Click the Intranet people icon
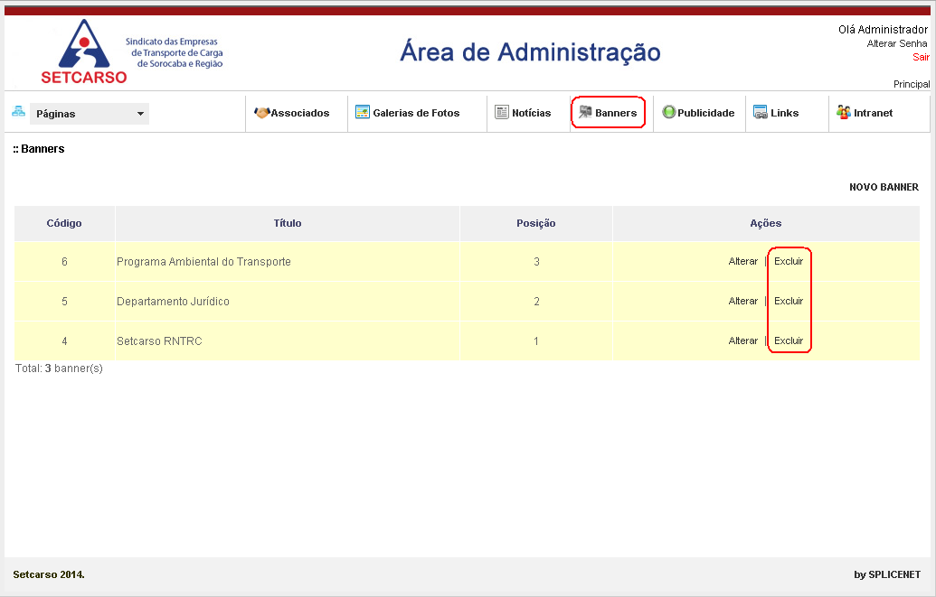936x597 pixels. click(844, 112)
